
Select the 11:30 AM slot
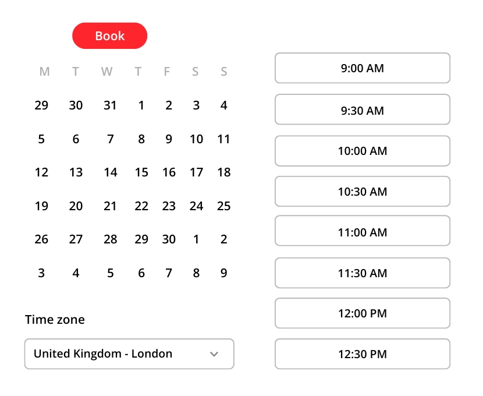[362, 273]
